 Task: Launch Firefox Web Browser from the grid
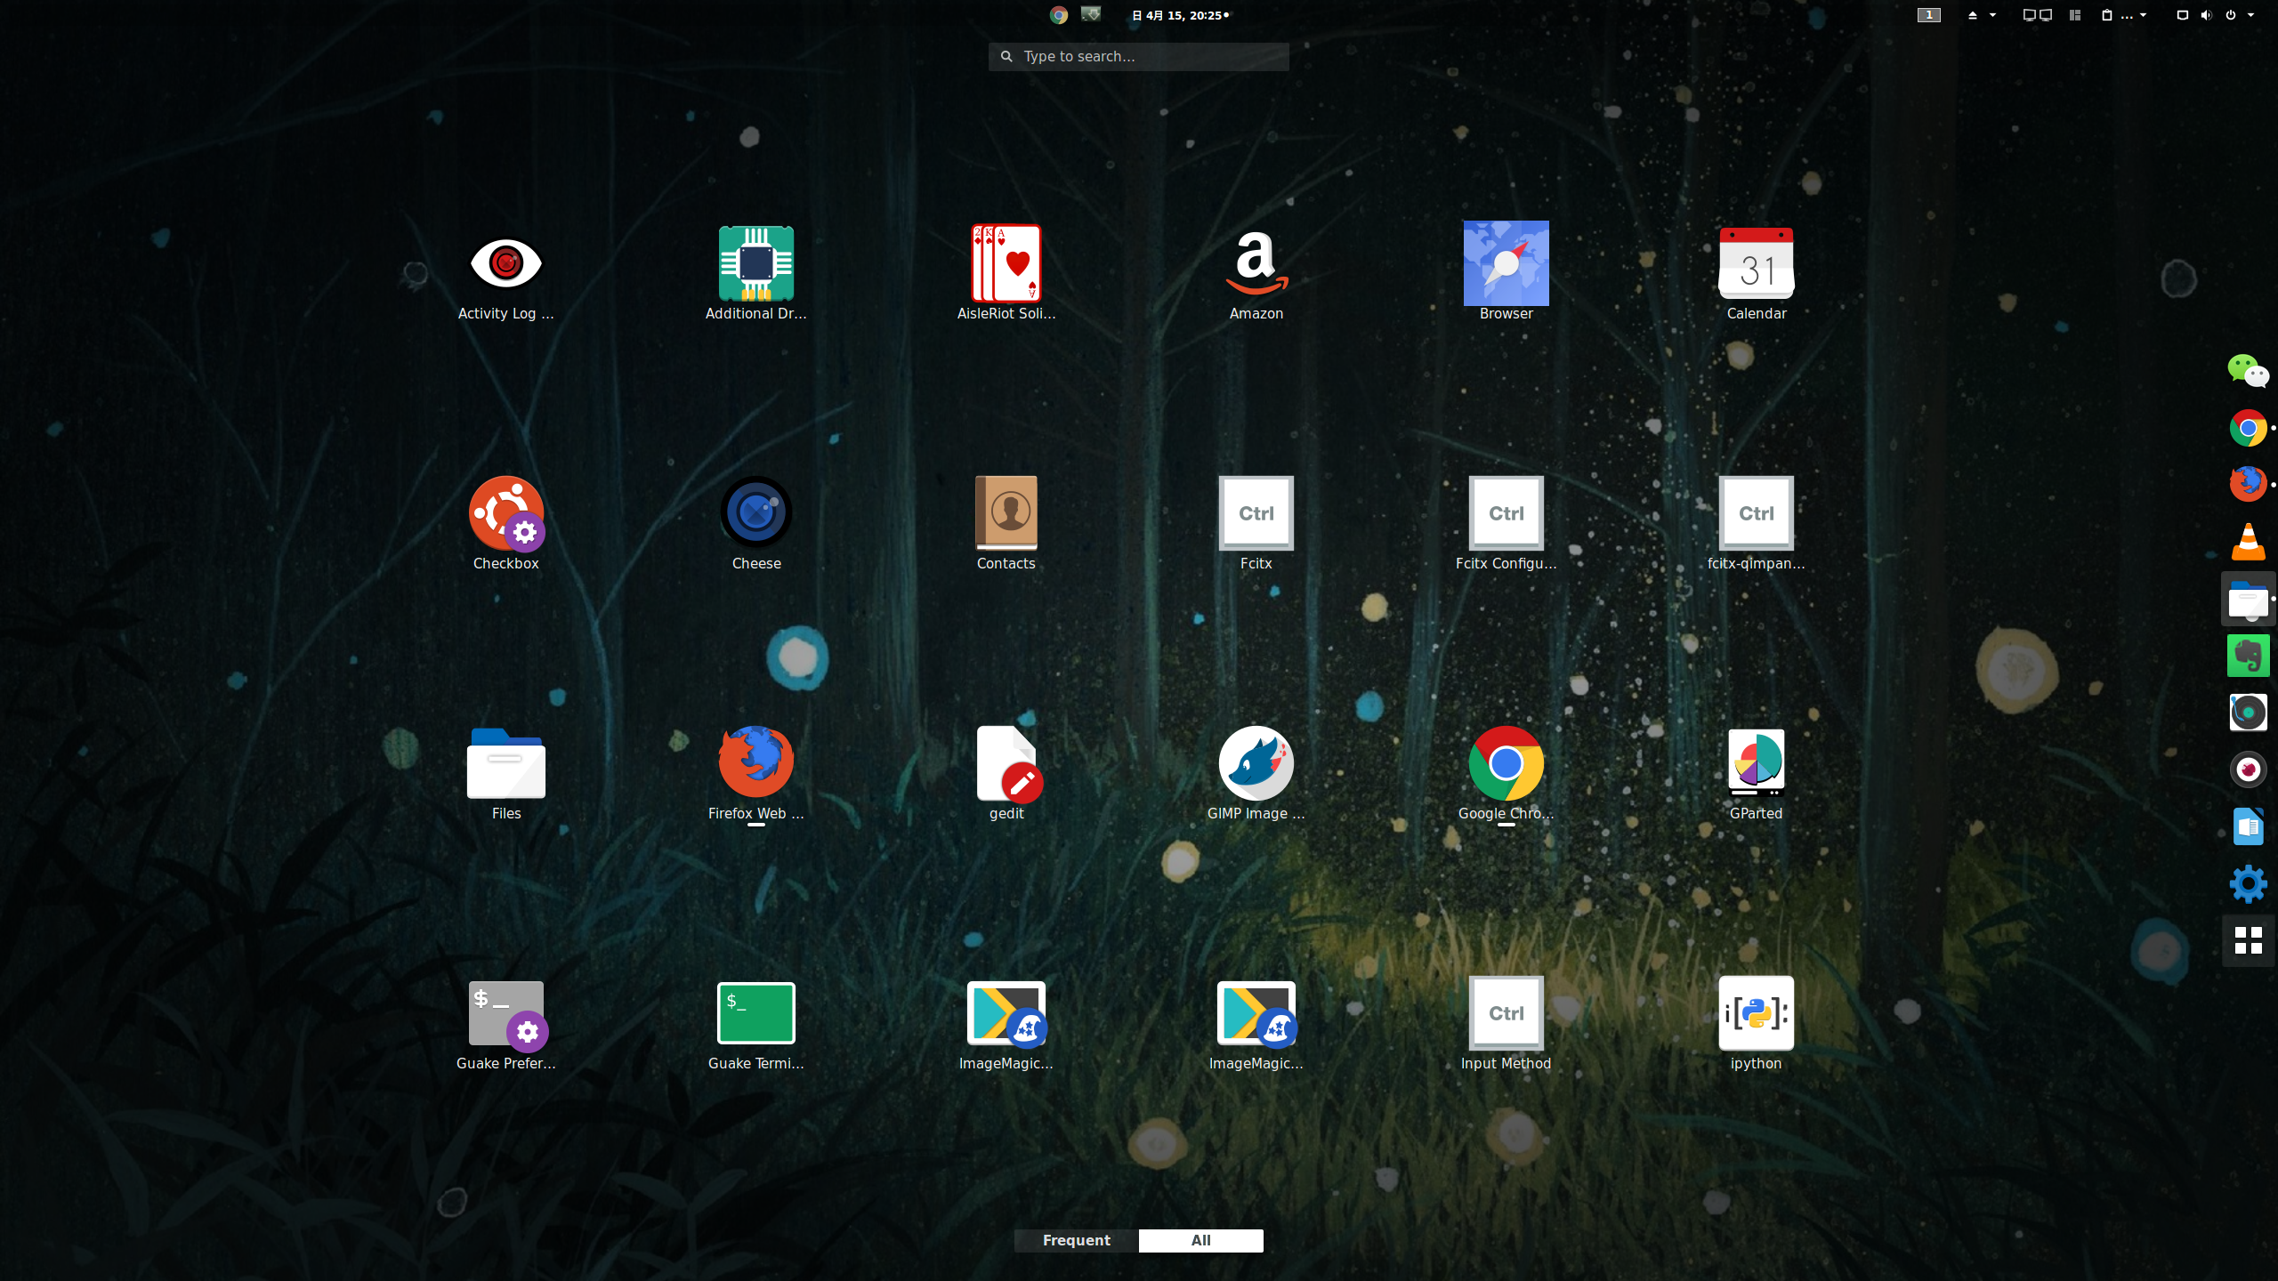coord(755,774)
